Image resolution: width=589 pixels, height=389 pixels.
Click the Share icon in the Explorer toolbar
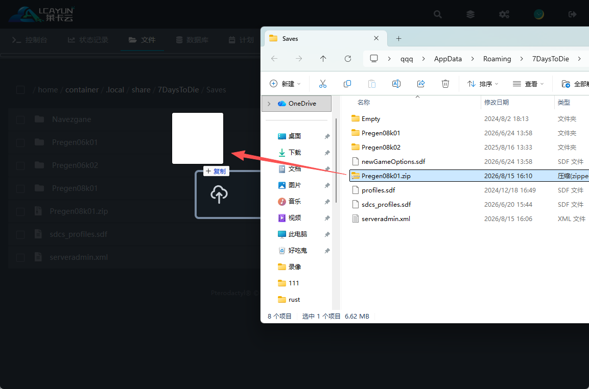click(x=421, y=84)
